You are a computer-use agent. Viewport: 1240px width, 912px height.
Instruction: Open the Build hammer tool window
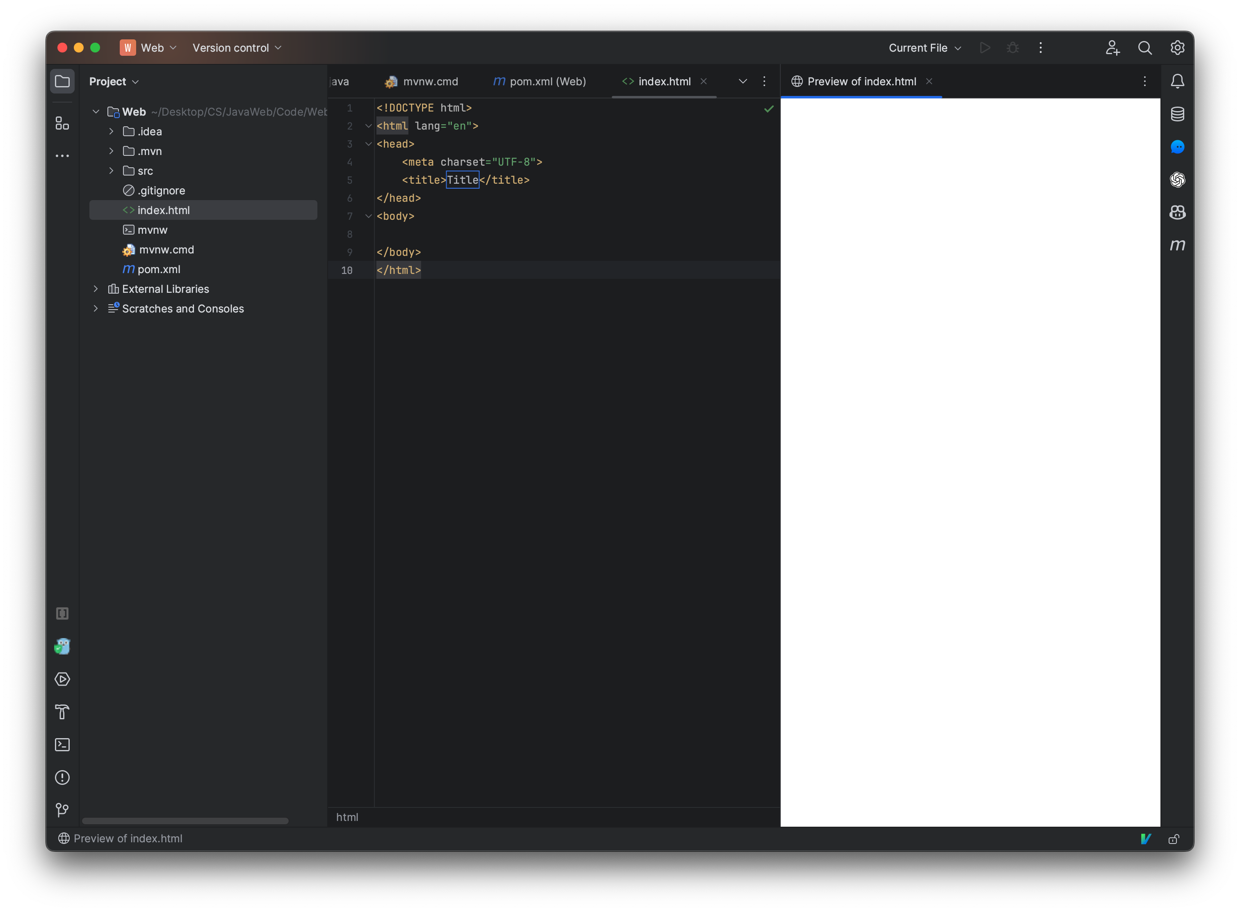click(x=62, y=712)
